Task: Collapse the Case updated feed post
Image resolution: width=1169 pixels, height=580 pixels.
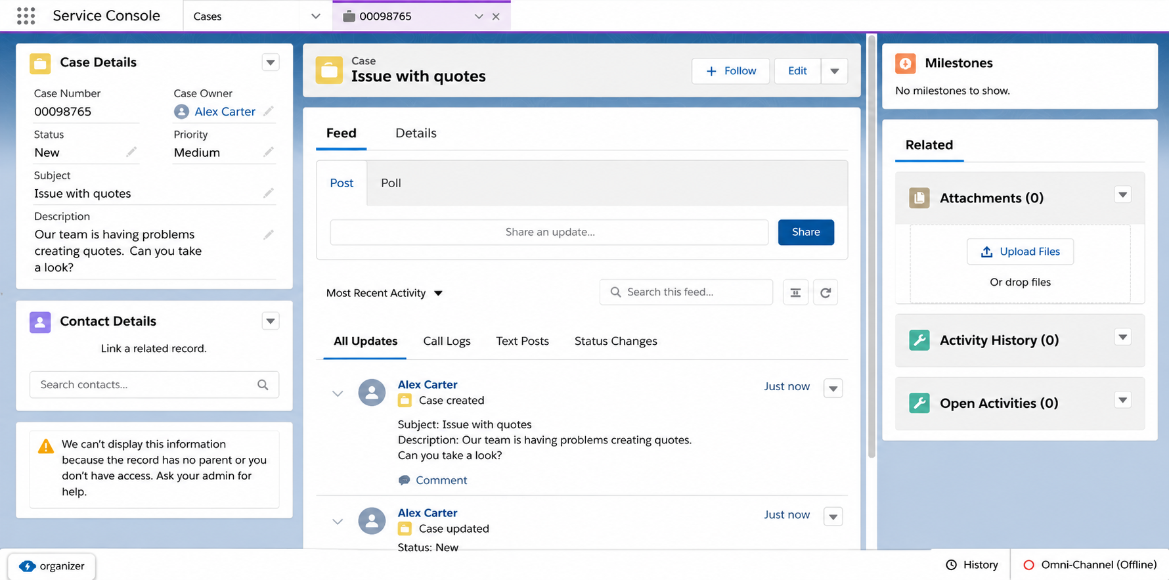Action: point(338,522)
